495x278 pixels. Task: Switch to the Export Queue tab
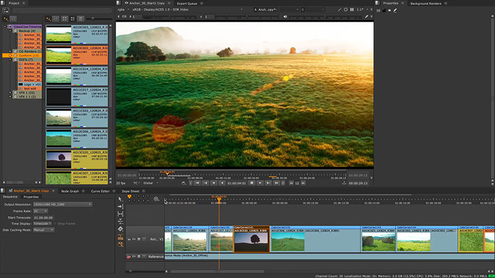click(187, 4)
